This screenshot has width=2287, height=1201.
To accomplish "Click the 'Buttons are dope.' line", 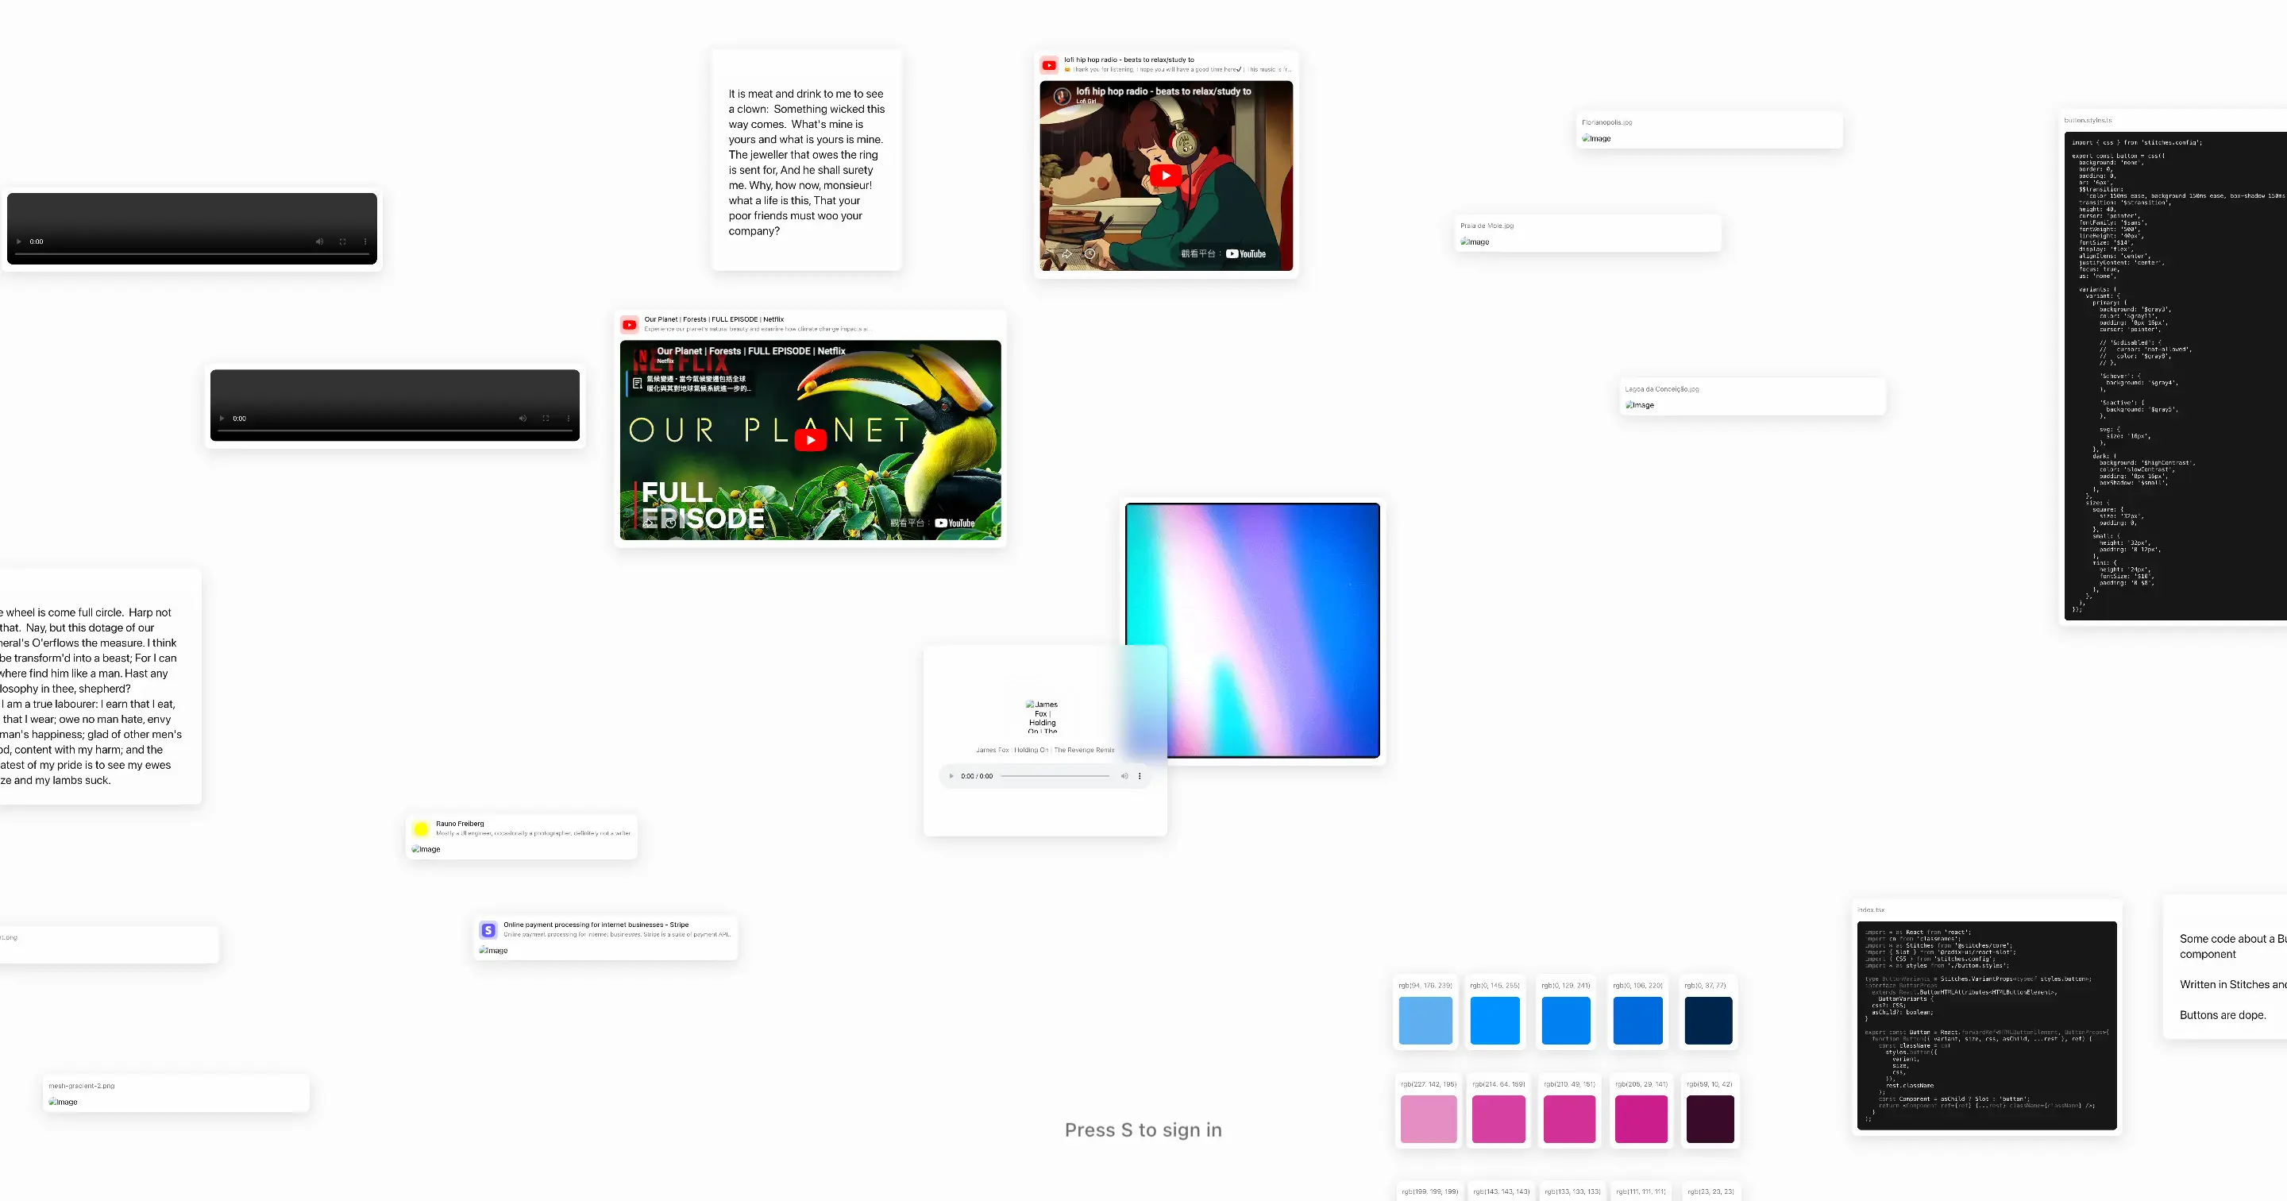I will click(x=2222, y=1015).
